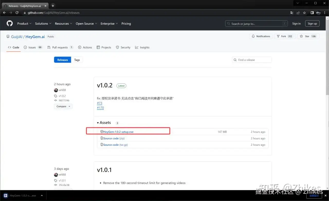
Task: Show all downloads button
Action: (x=314, y=196)
